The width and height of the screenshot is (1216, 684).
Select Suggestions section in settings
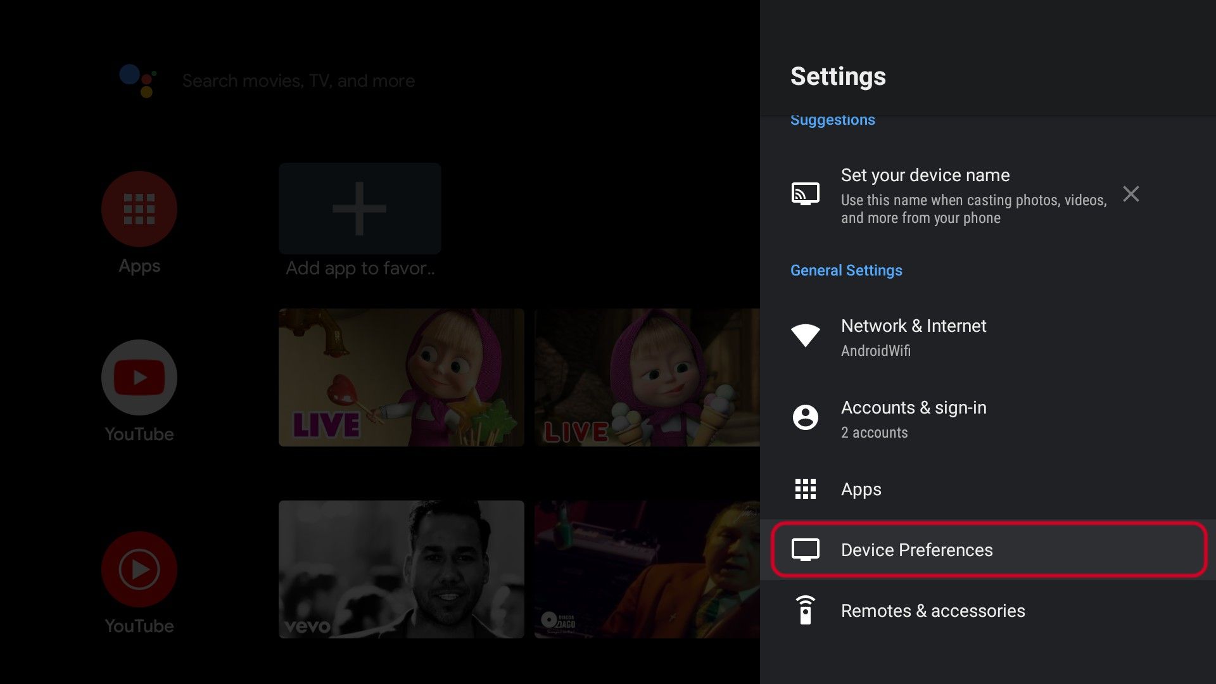point(833,120)
